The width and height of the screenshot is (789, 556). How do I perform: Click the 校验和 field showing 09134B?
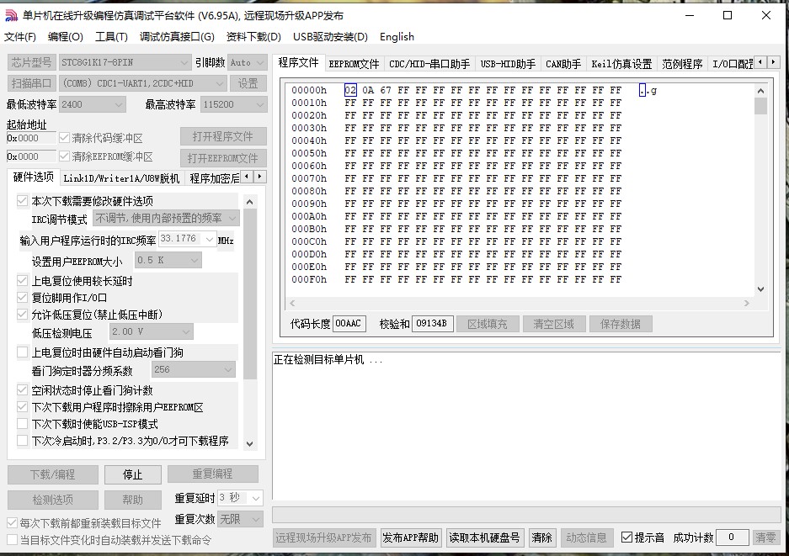[432, 323]
